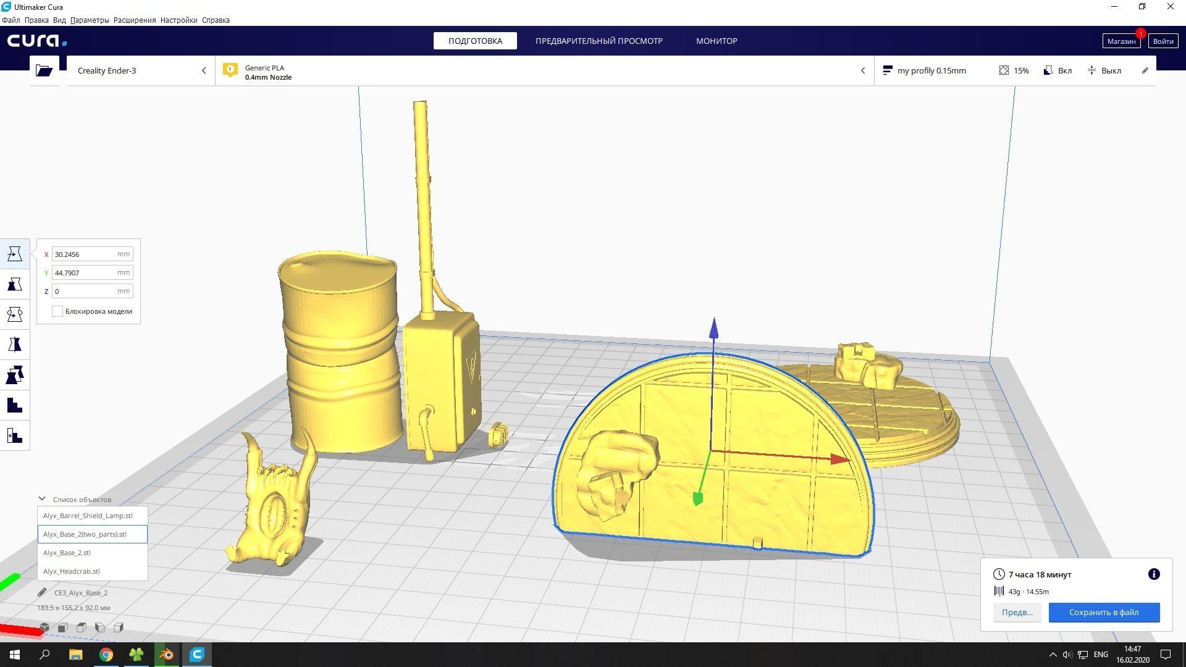Show hidden system tray icons
Image resolution: width=1186 pixels, height=667 pixels.
click(1053, 655)
